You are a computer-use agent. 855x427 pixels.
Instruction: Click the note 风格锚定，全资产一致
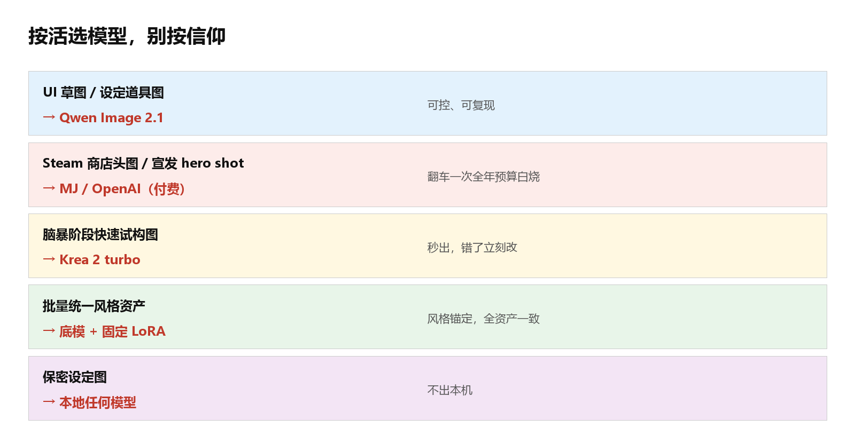[483, 319]
